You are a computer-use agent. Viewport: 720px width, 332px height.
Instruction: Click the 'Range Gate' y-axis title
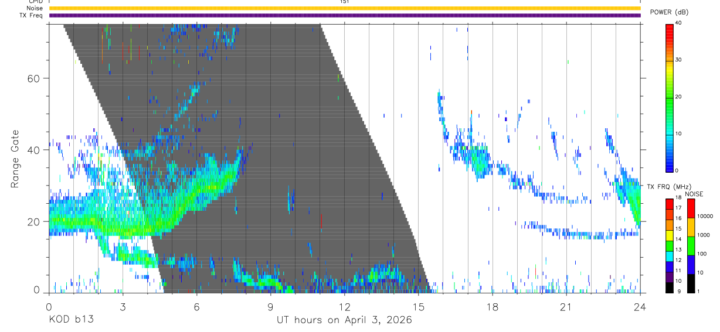tap(15, 159)
